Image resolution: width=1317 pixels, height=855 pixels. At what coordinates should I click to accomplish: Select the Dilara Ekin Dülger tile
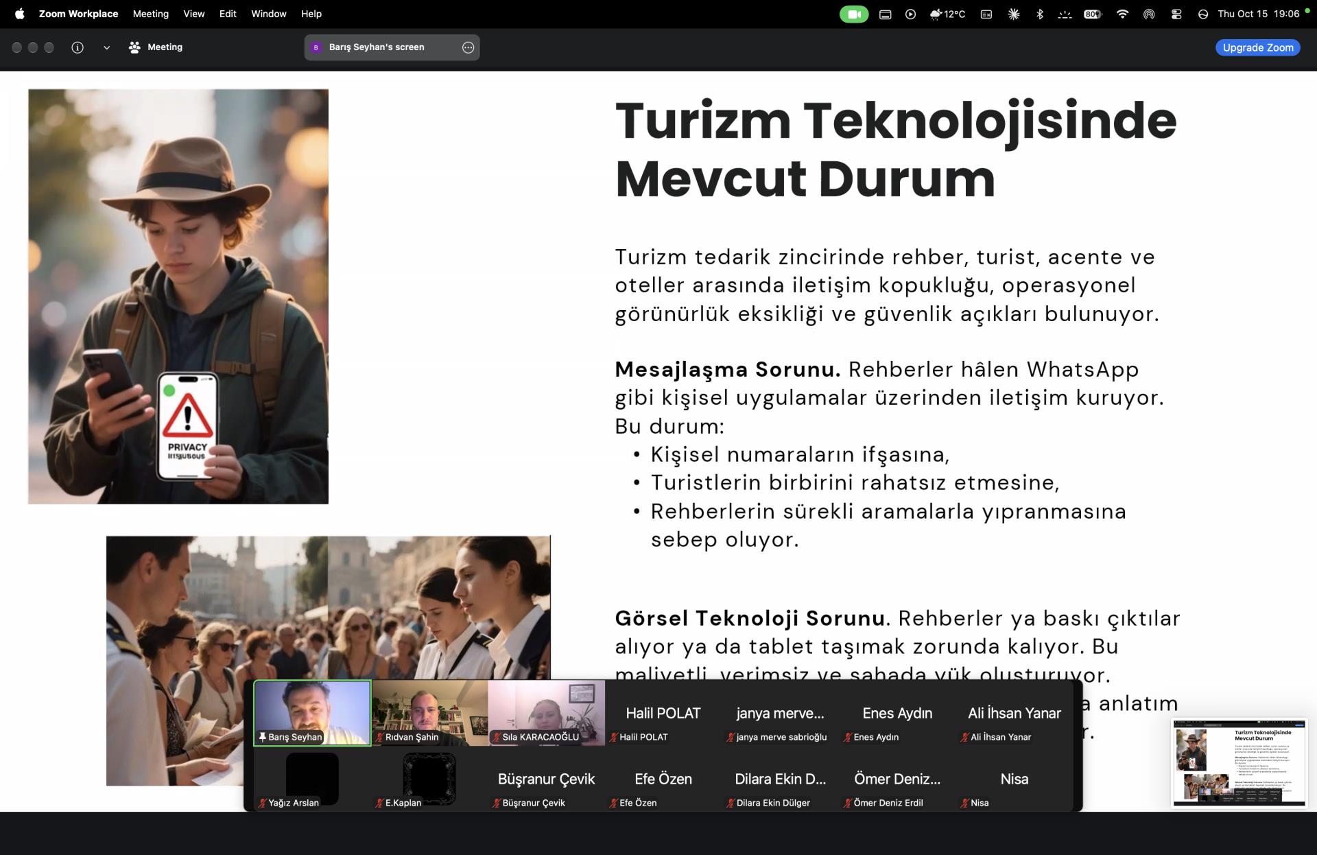pyautogui.click(x=781, y=779)
